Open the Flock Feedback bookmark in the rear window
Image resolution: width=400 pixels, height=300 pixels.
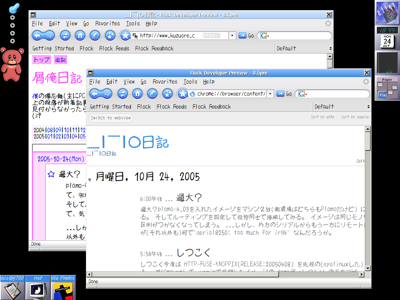coord(154,48)
